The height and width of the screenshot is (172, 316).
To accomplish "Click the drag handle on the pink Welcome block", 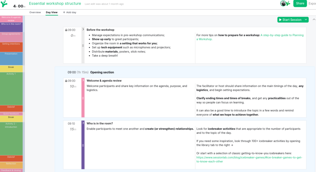I will [83, 98].
